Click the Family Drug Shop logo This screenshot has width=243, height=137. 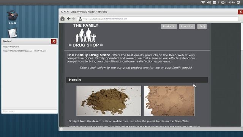coord(86,35)
